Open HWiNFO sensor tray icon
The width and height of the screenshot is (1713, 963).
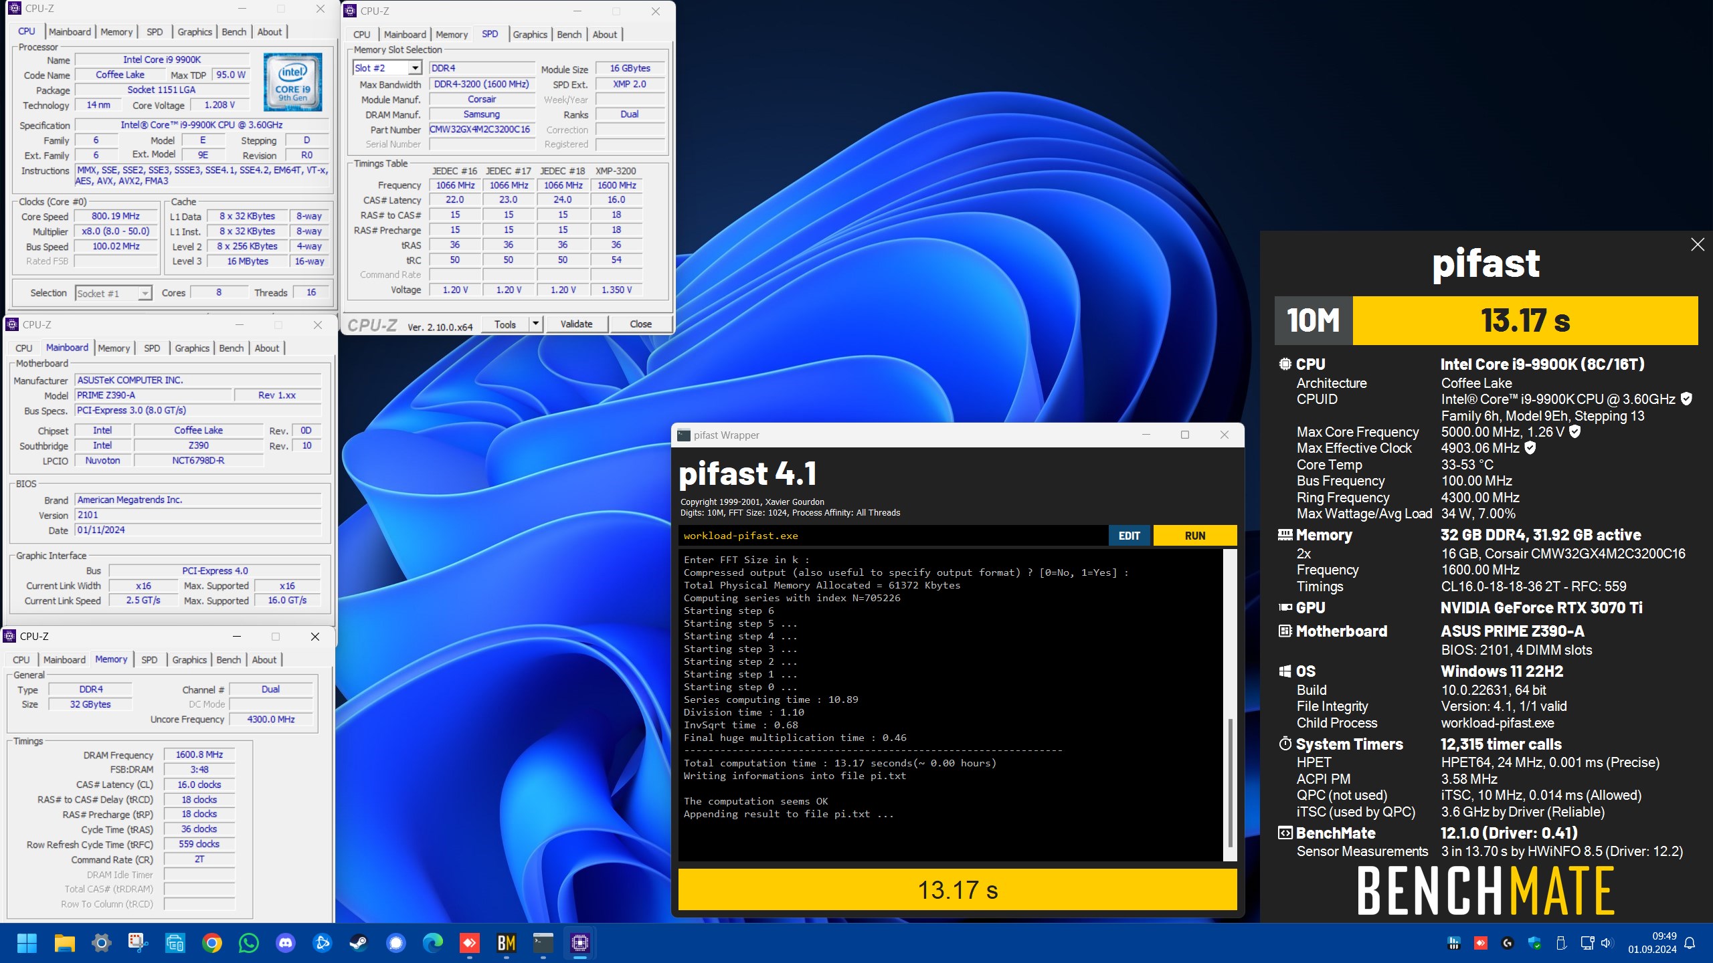click(x=1453, y=943)
